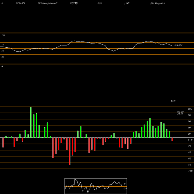Click the MR right-axis label -100

[190, 171]
